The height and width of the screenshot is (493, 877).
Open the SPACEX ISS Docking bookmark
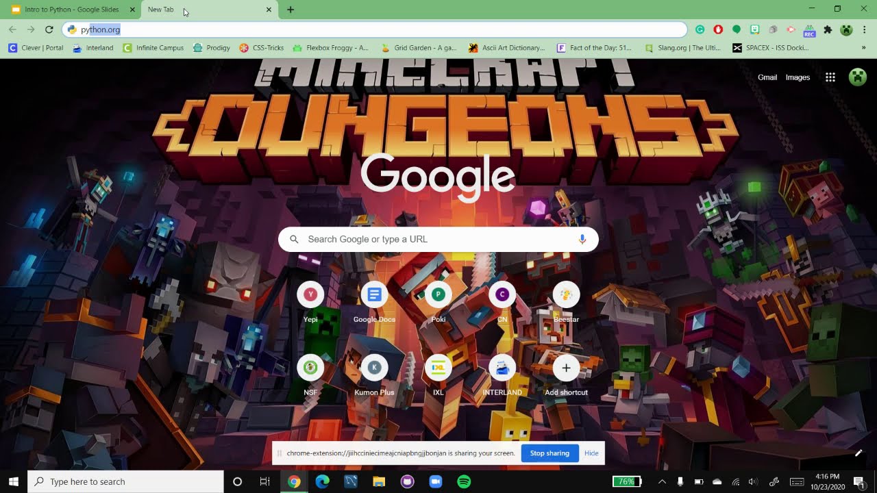coord(770,48)
